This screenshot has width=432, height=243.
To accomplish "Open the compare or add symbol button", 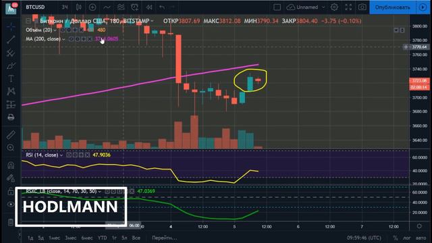I will pyautogui.click(x=92, y=7).
